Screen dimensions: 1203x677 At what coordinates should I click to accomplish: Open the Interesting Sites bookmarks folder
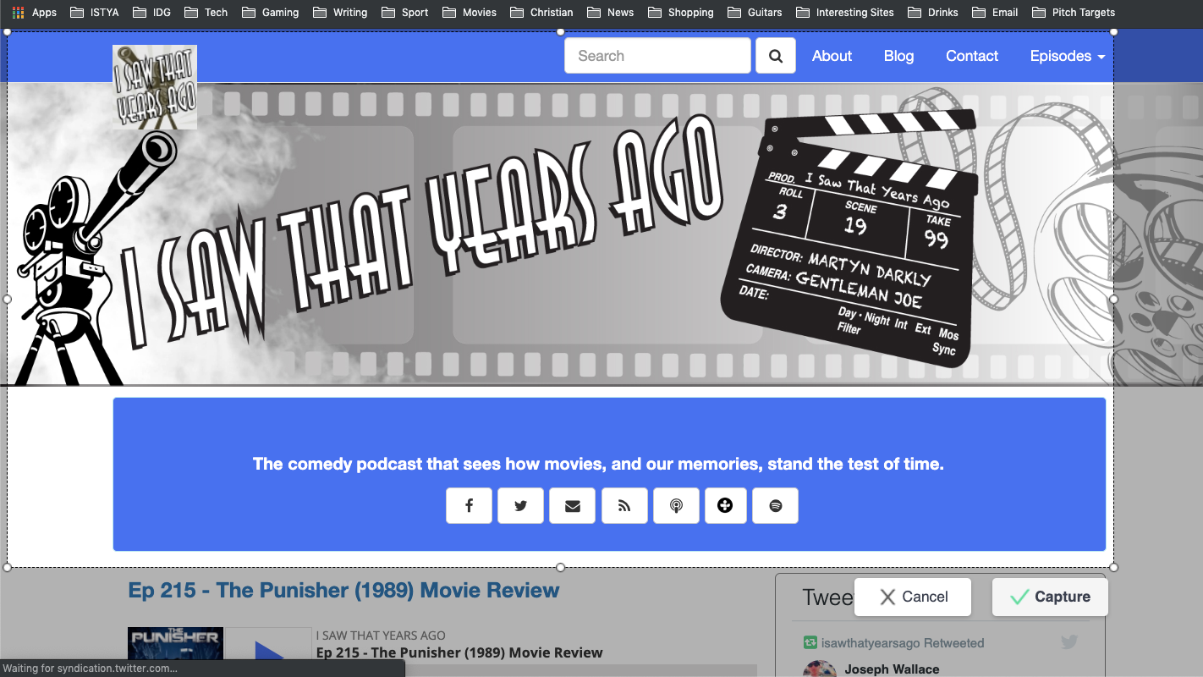[844, 13]
